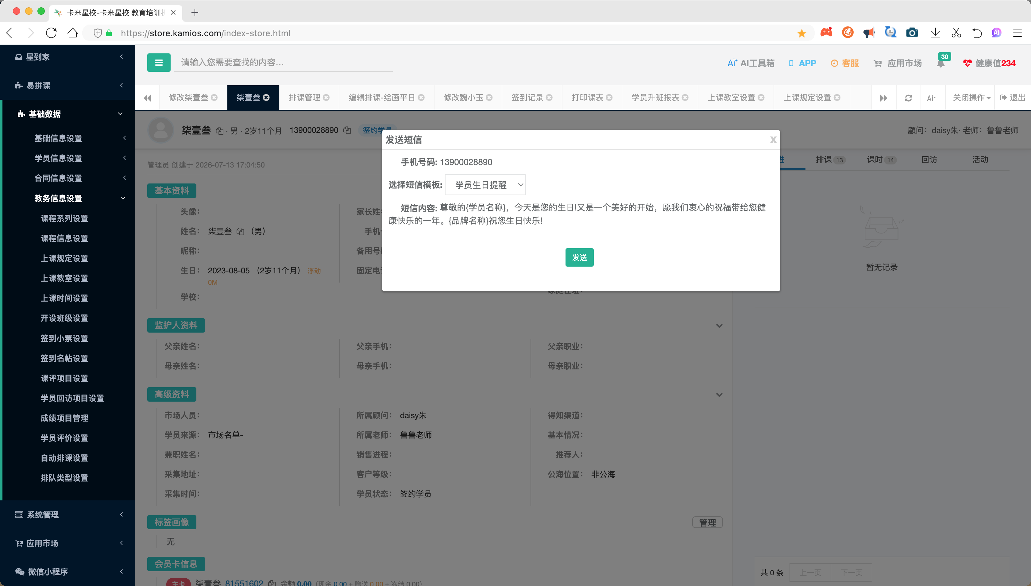Image resolution: width=1031 pixels, height=586 pixels.
Task: Open the browser downloads icon
Action: (935, 33)
